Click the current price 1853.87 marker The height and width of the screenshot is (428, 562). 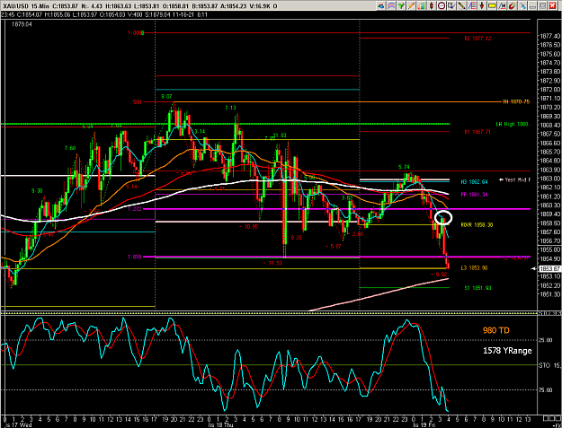point(549,268)
